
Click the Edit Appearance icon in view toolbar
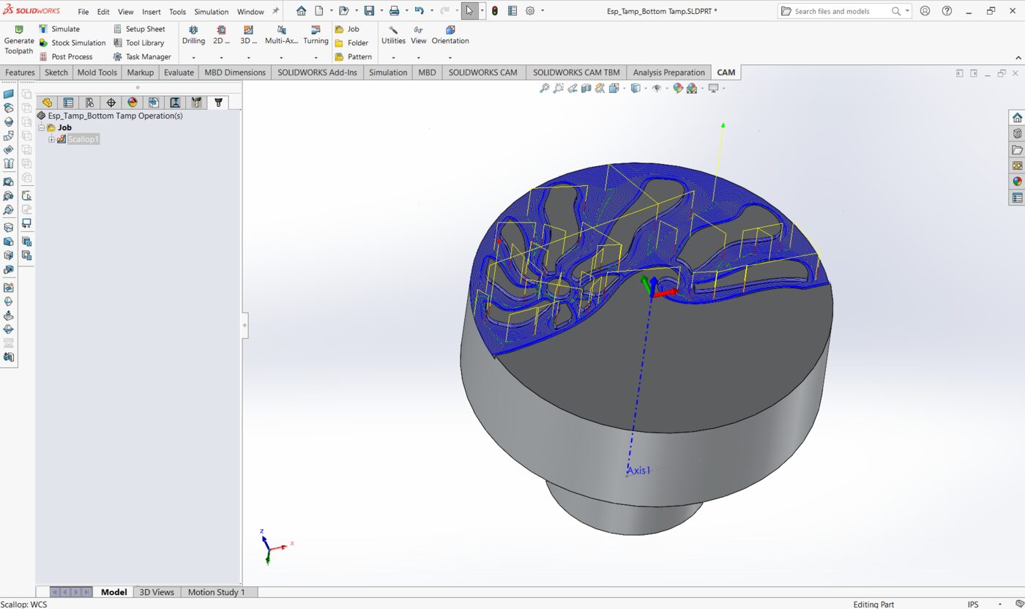tap(678, 88)
